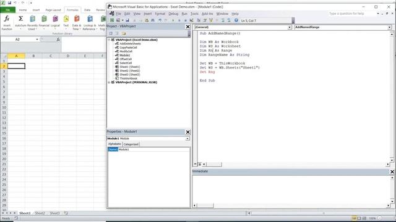
Task: Select Sheet1 (Sheet1) object in project tree
Action: tap(129, 67)
